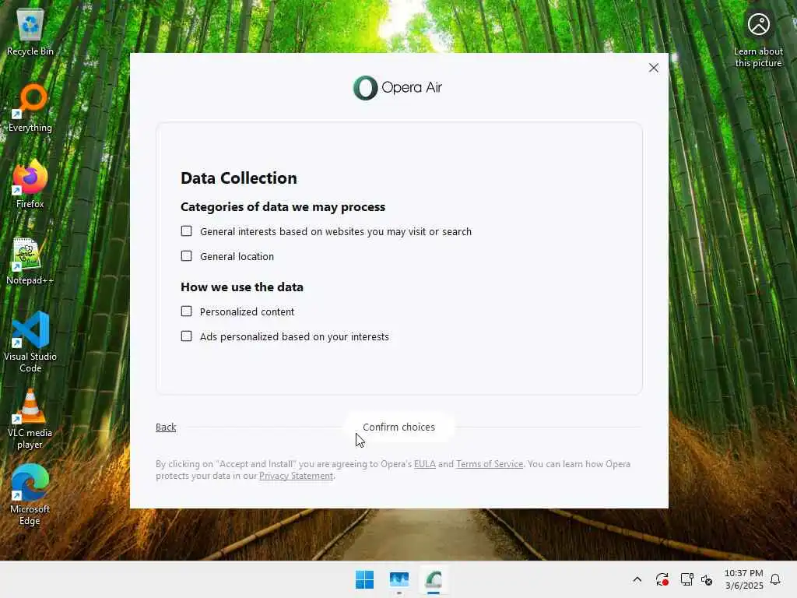
Task: Open the EULA link
Action: [x=425, y=464]
